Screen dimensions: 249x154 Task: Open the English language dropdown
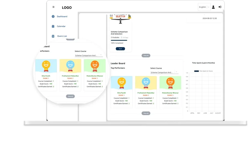(x=204, y=7)
